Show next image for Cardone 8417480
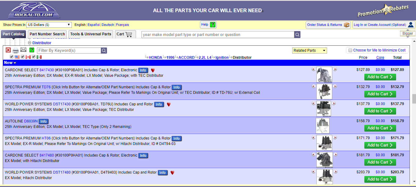This screenshot has height=187, width=416. (x=335, y=155)
